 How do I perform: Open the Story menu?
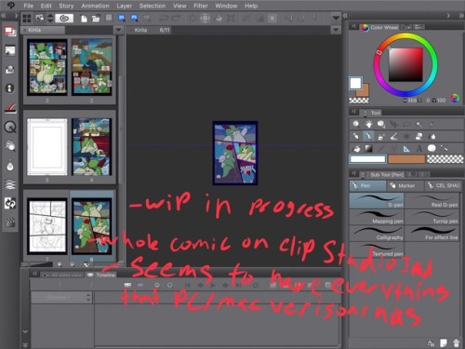[66, 6]
